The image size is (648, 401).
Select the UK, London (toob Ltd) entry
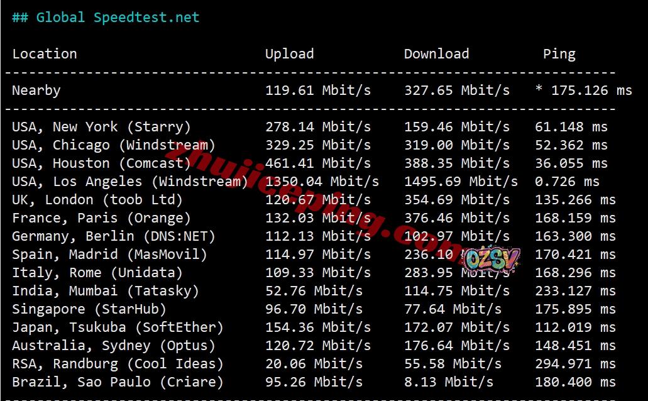(x=97, y=200)
